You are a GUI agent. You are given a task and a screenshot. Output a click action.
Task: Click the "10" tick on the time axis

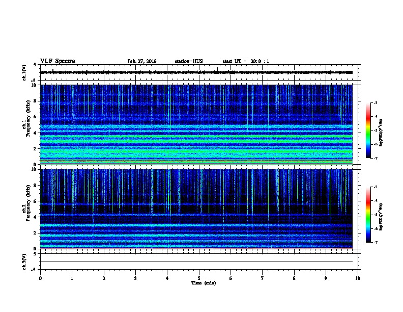coord(358,278)
